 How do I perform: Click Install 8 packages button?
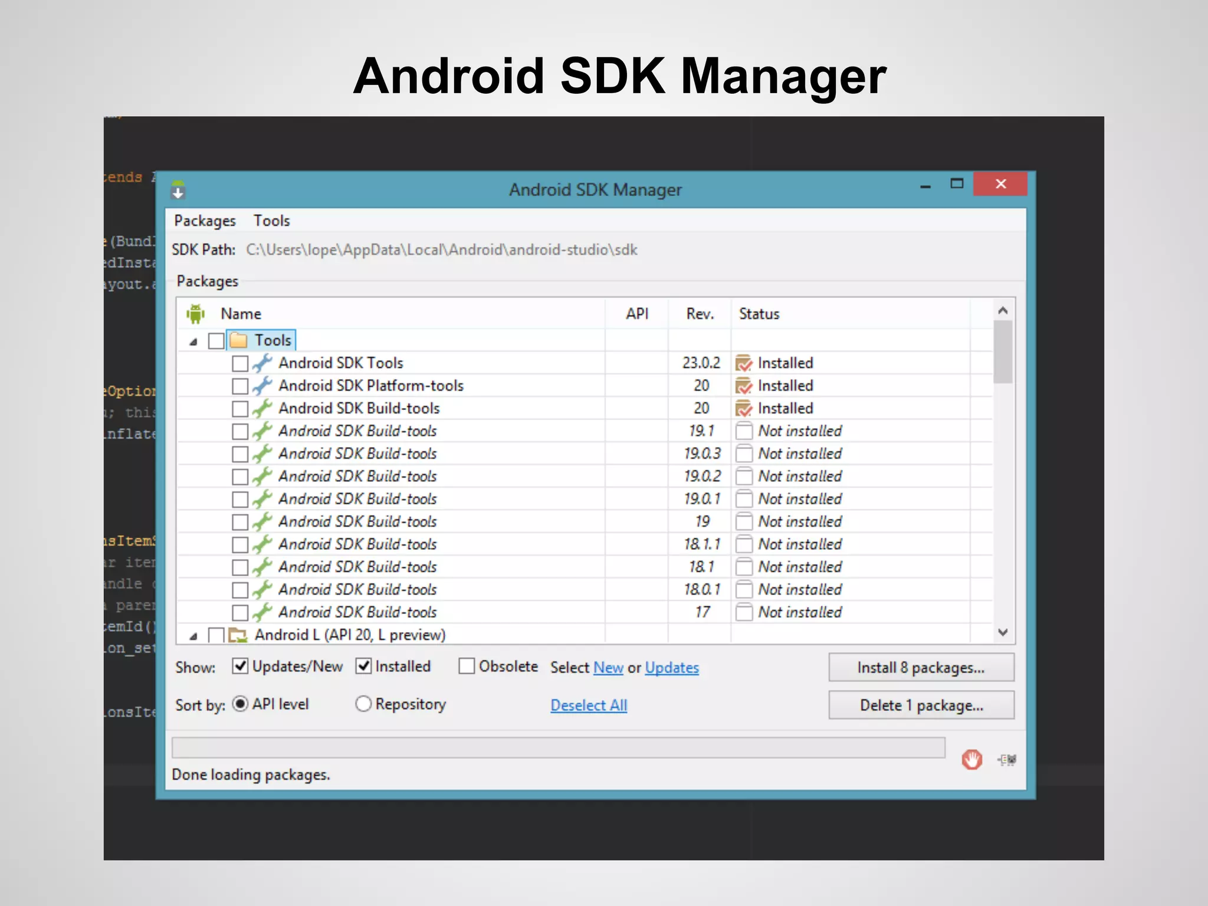(921, 667)
